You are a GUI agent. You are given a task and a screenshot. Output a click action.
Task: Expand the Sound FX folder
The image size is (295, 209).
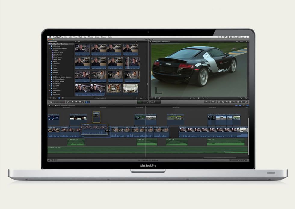click(50, 86)
